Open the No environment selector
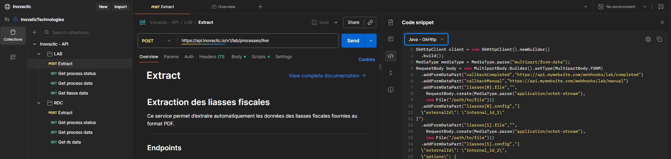671x159 pixels. (x=622, y=7)
